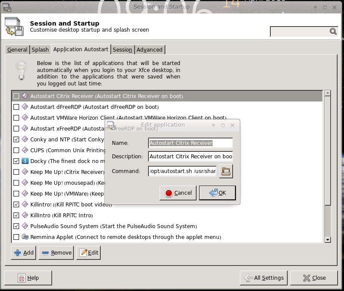This screenshot has height=291, width=344.
Task: Click the Name input field
Action: click(190, 143)
